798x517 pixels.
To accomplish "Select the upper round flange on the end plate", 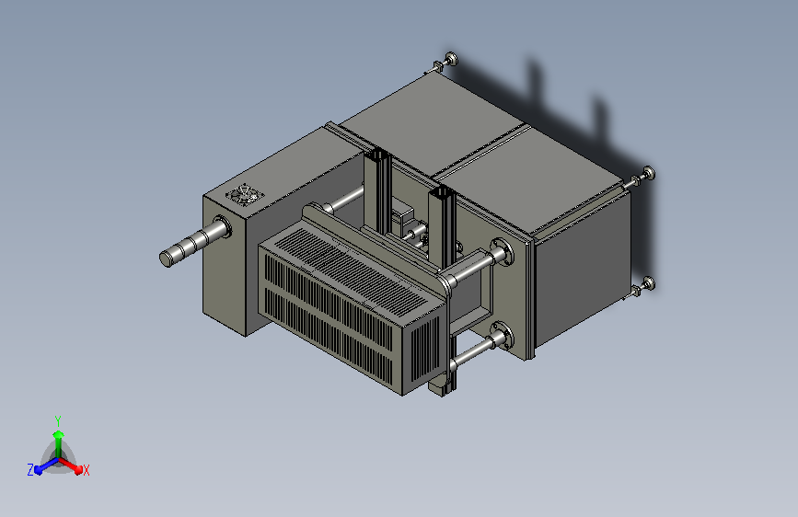I will coord(503,251).
